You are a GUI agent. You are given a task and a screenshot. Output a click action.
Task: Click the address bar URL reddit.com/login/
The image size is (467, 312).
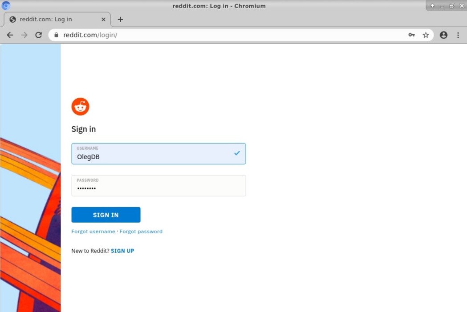click(90, 35)
